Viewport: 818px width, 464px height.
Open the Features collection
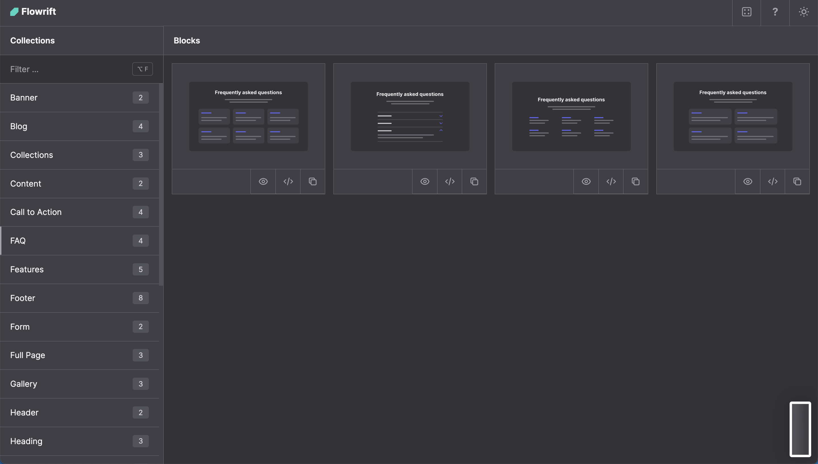tap(80, 269)
